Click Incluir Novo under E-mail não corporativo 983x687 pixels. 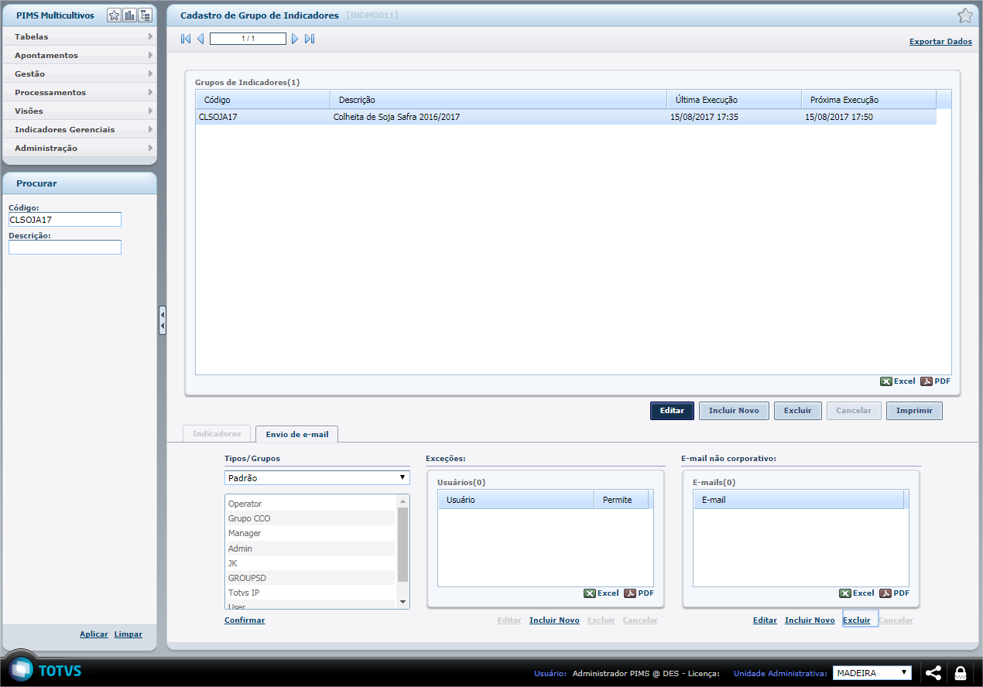(810, 620)
